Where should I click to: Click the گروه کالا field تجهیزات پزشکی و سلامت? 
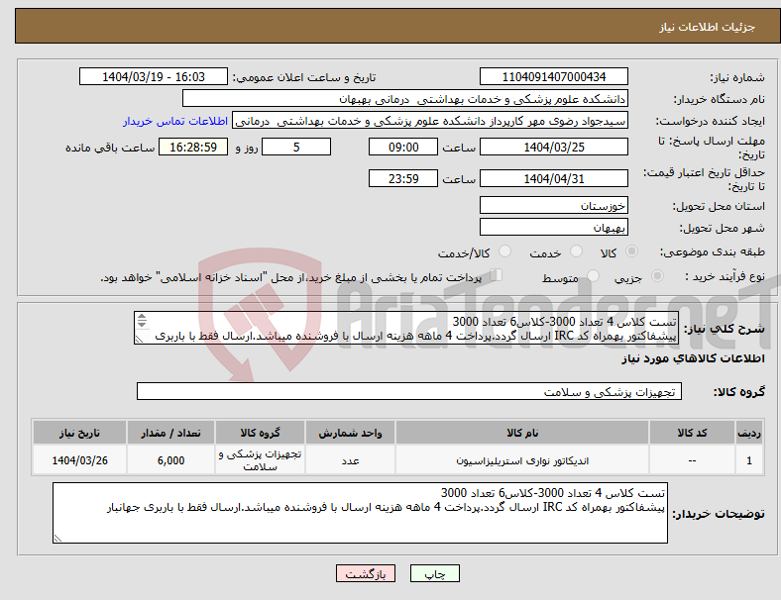click(x=409, y=391)
